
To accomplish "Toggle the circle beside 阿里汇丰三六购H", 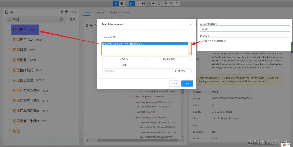I will click(x=9, y=90).
